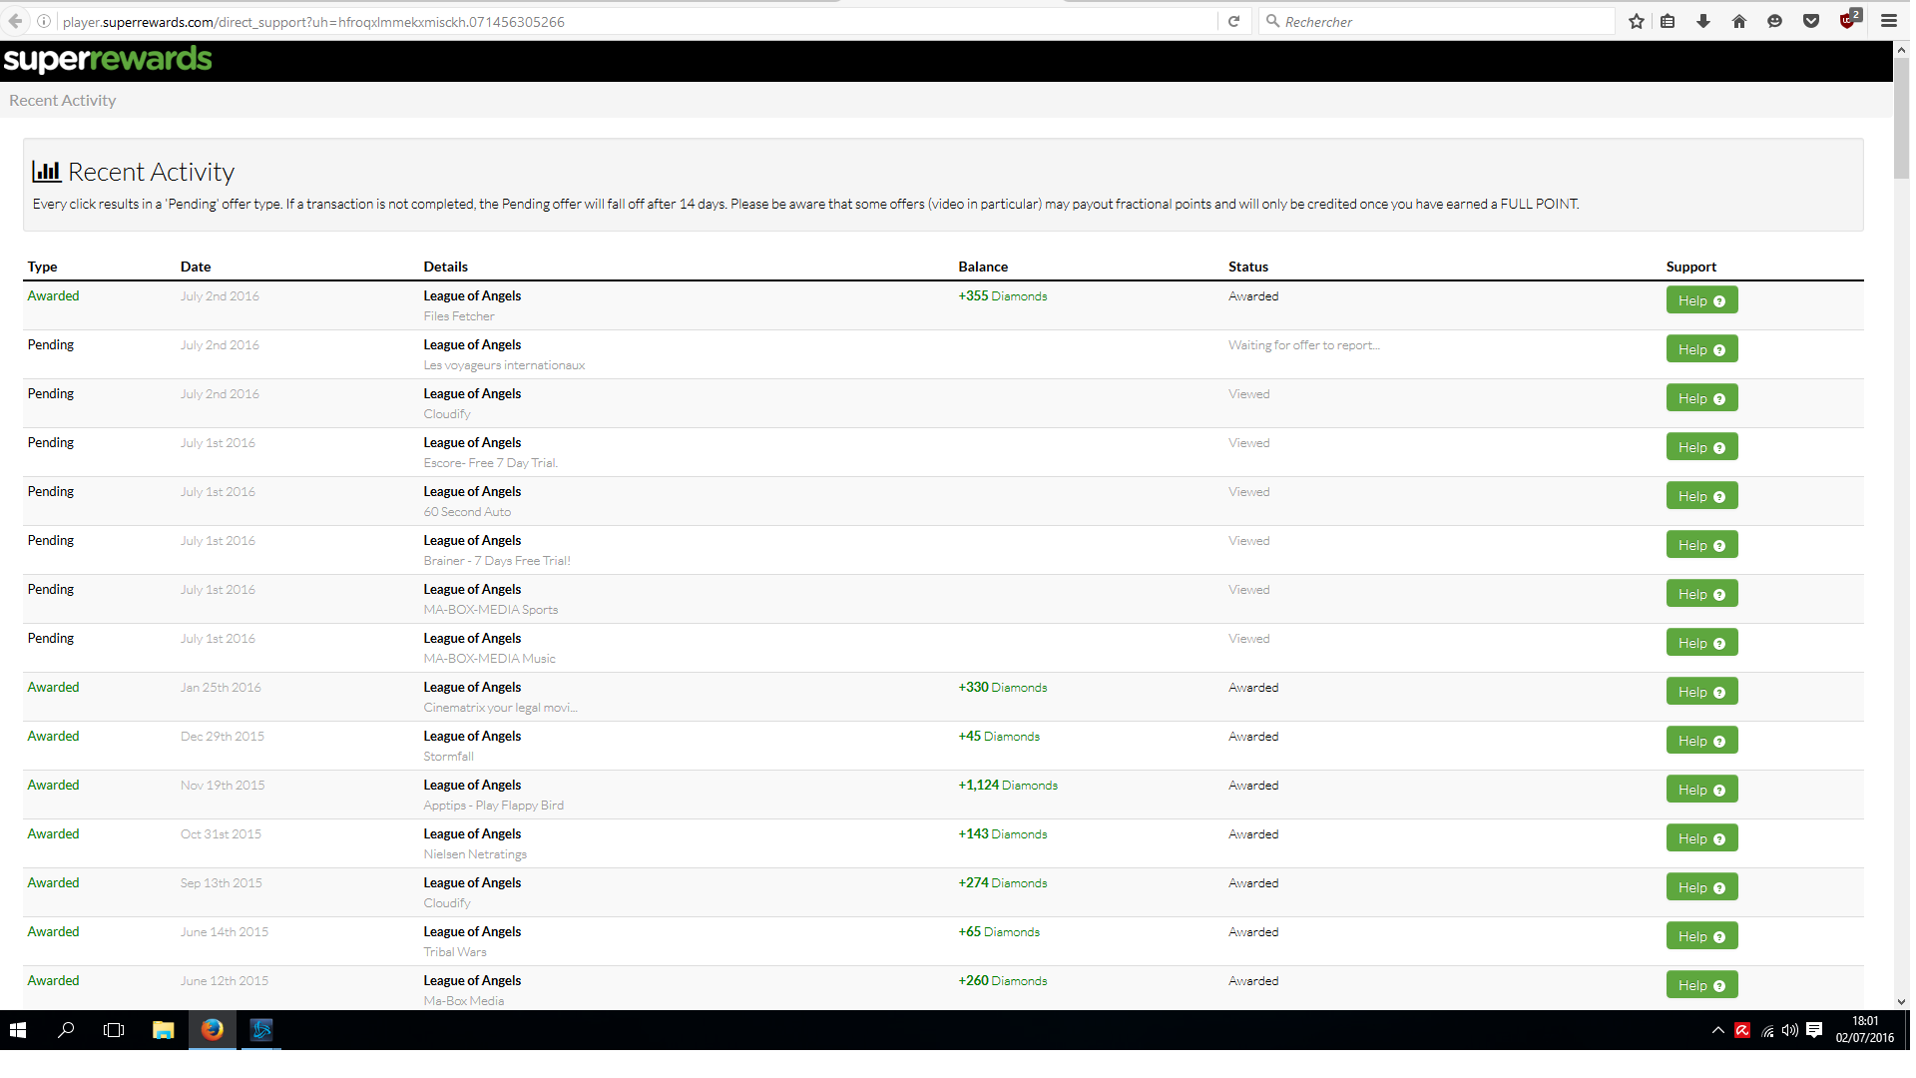Click Help for the Files Fetcher offer

(1701, 300)
